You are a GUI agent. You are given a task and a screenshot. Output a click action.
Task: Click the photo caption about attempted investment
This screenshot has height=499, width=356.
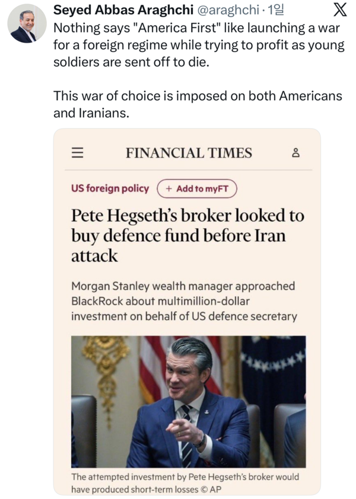pos(185,482)
